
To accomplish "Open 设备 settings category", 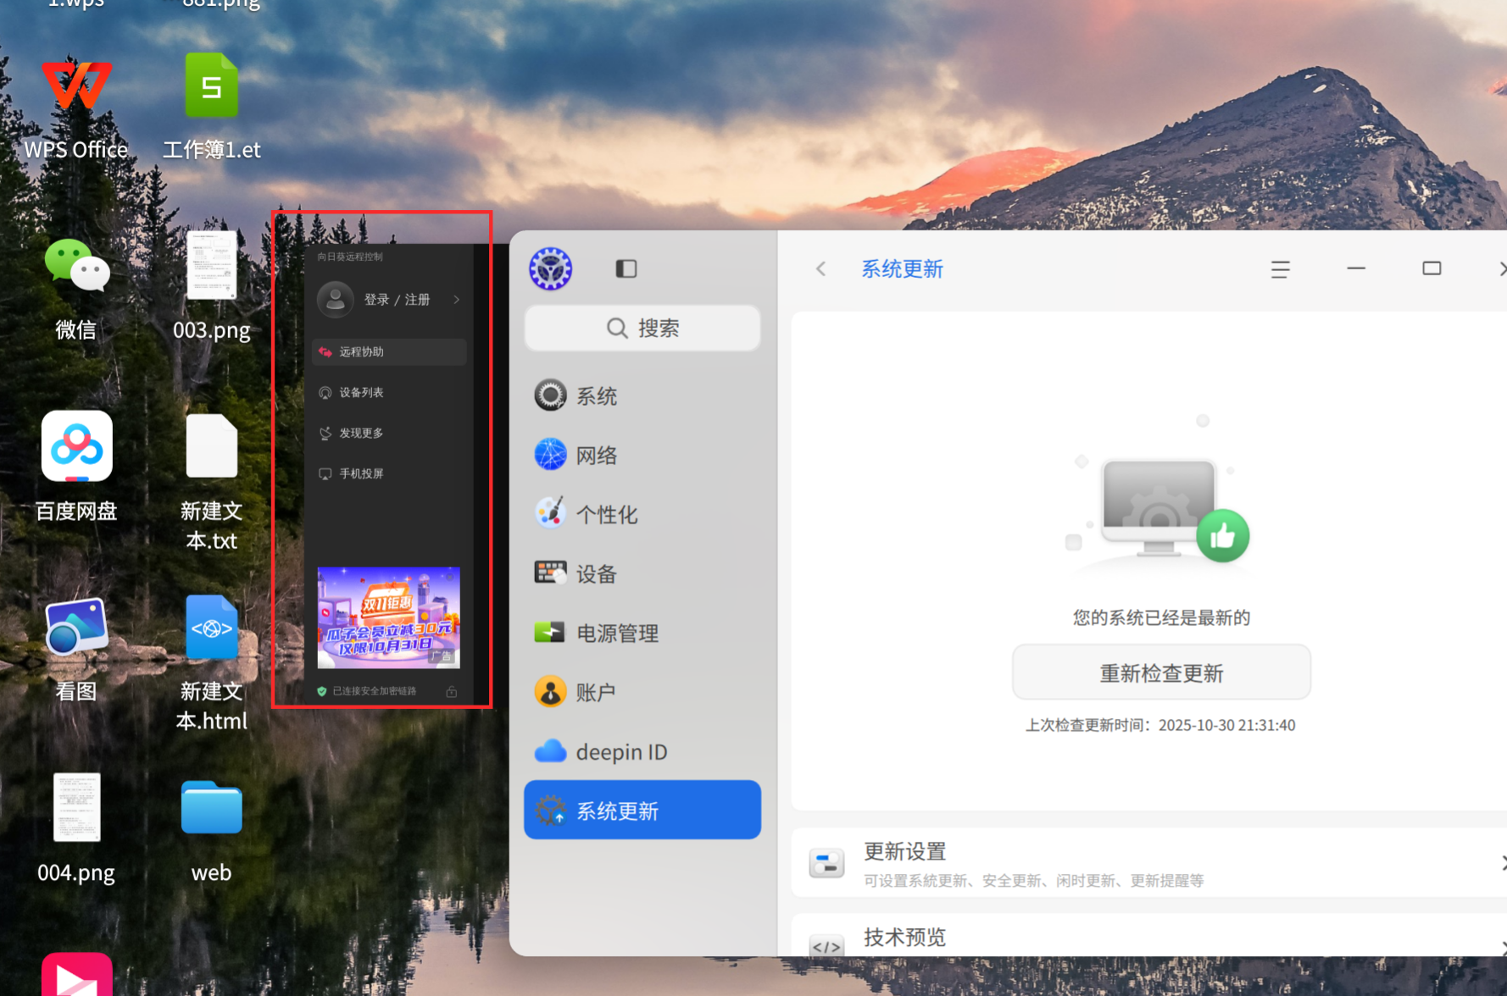I will [x=642, y=574].
